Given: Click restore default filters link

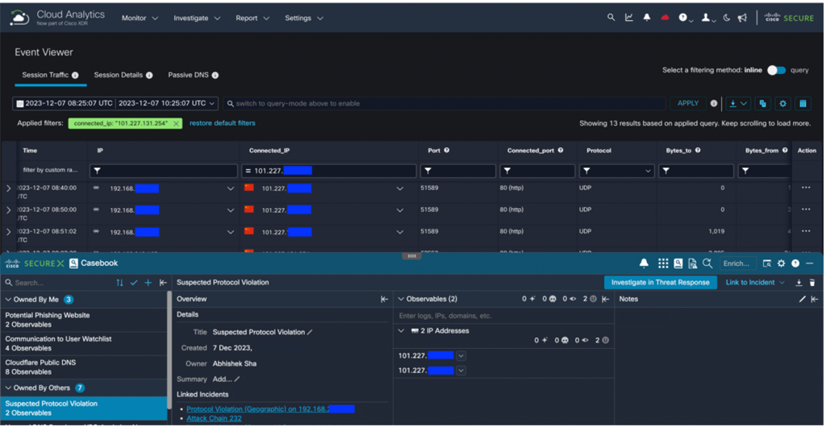Looking at the screenshot, I should [x=222, y=123].
